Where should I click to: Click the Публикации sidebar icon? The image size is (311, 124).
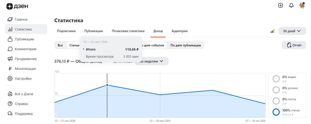click(10, 39)
